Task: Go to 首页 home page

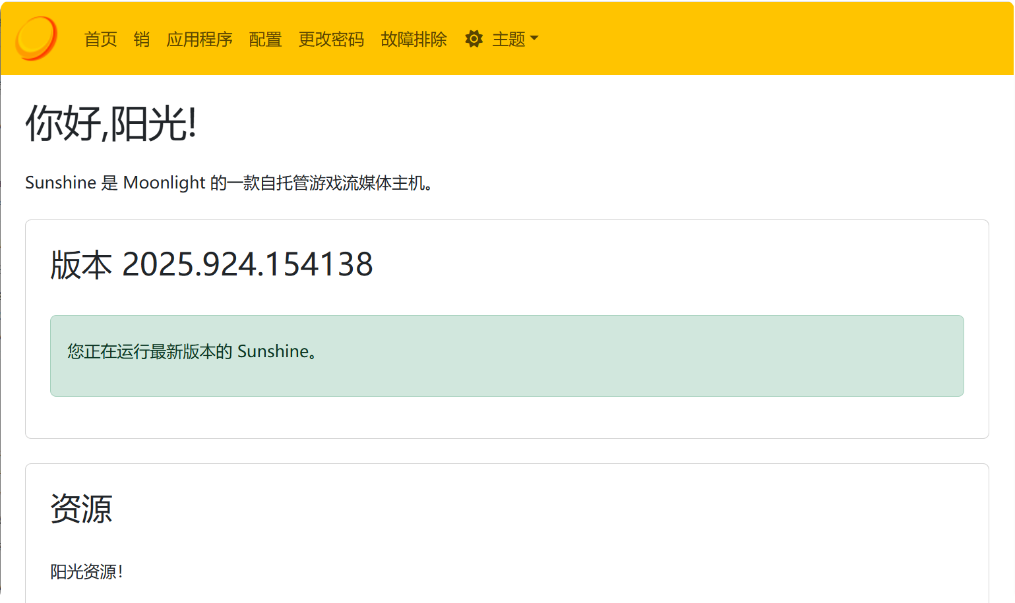Action: click(x=100, y=40)
